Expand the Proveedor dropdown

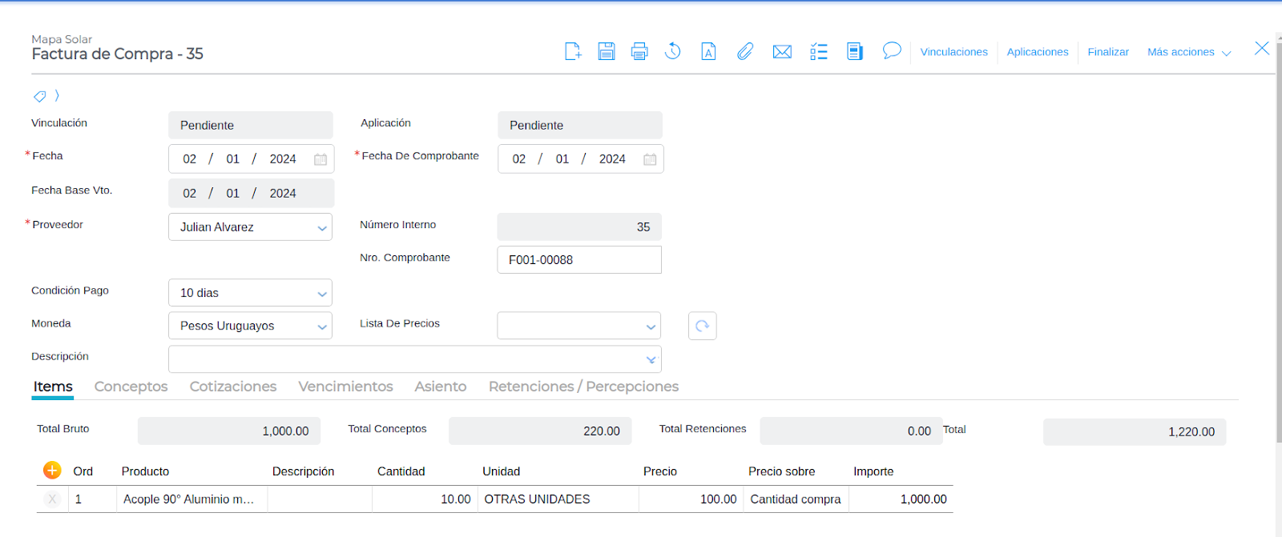[x=321, y=228]
